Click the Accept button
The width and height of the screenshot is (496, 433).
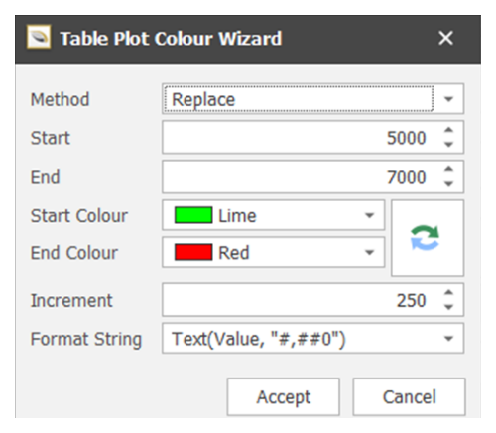point(284,396)
